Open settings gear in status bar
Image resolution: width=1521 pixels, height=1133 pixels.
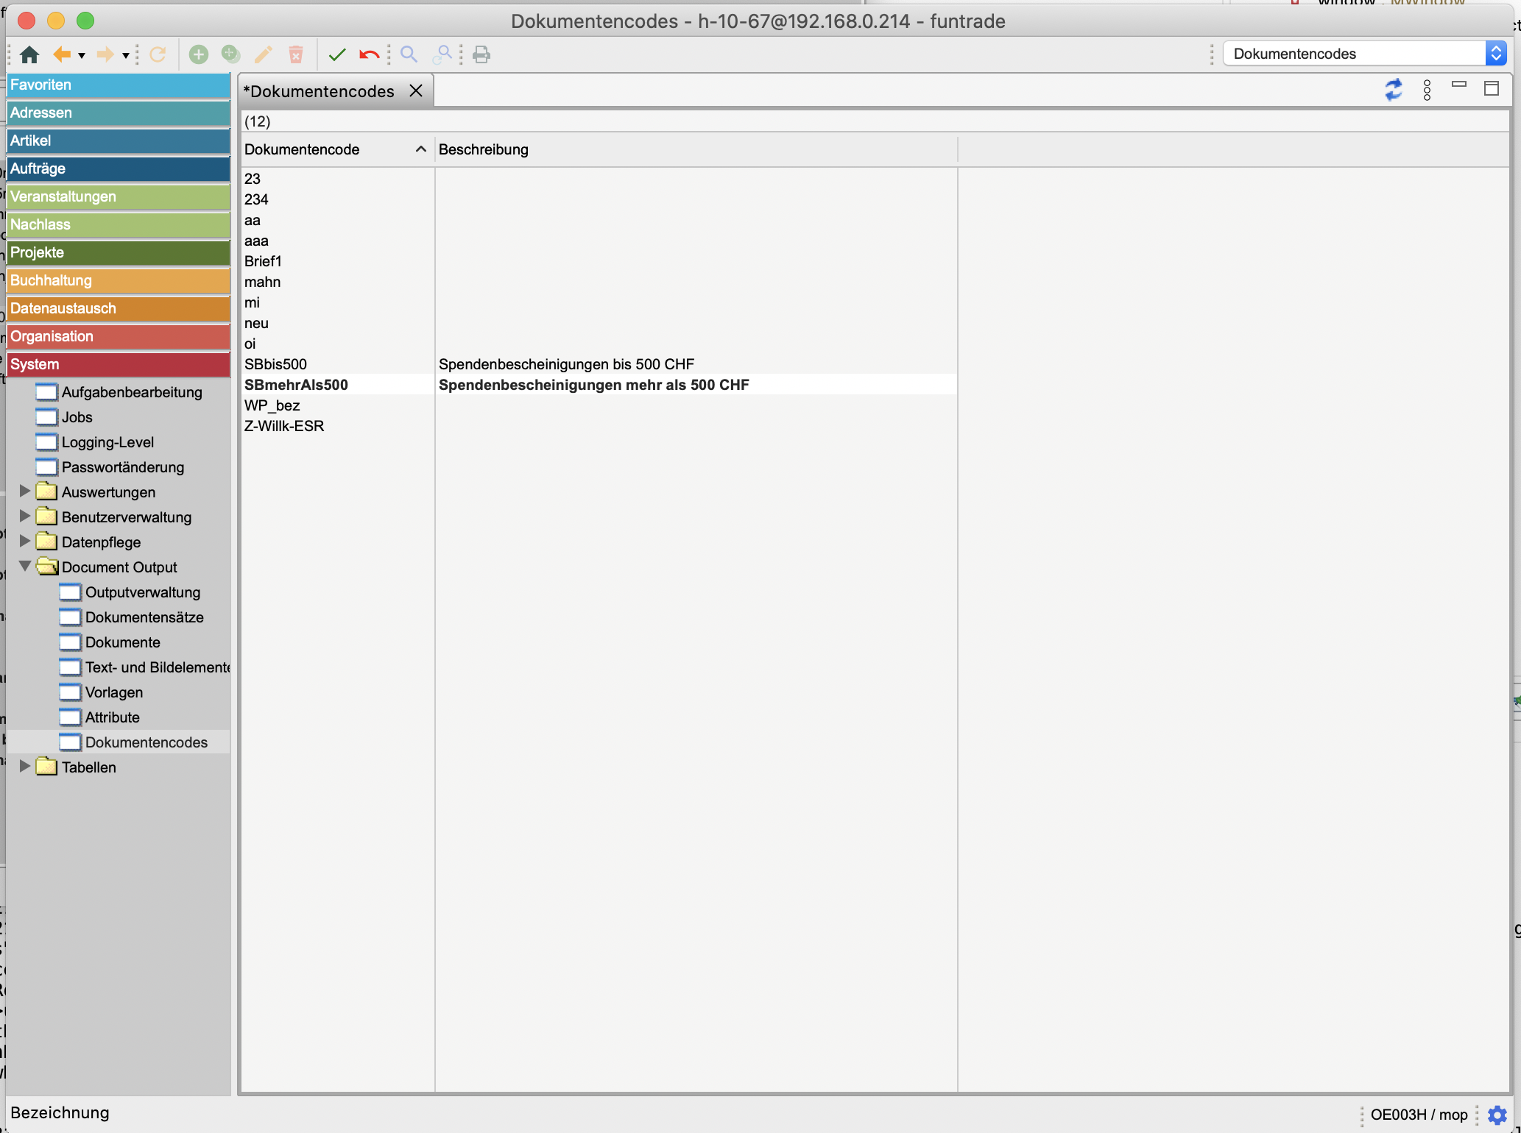point(1497,1115)
